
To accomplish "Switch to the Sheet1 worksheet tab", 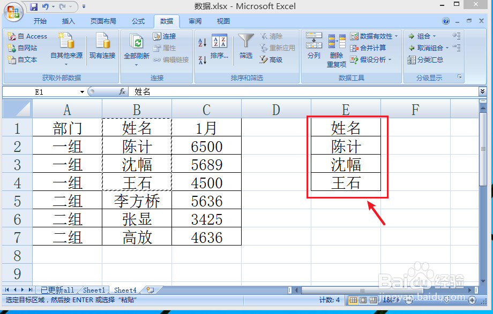I will pyautogui.click(x=94, y=289).
